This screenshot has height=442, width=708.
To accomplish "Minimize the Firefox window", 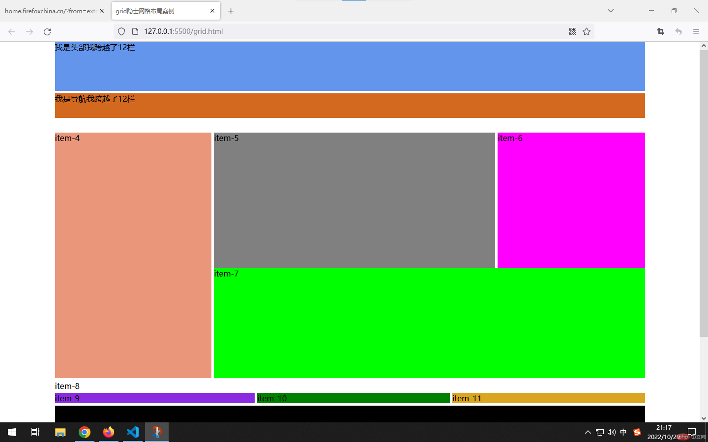I will tap(651, 11).
